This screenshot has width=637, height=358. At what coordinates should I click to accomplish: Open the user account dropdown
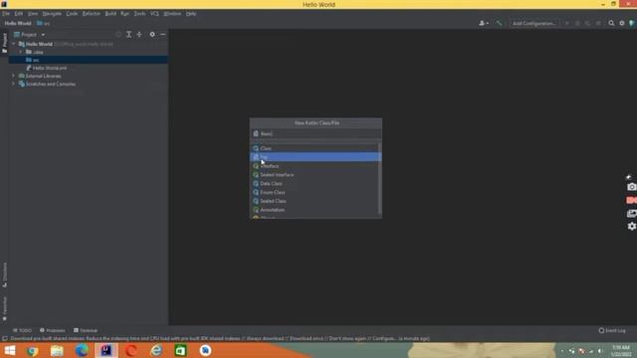pyautogui.click(x=483, y=23)
